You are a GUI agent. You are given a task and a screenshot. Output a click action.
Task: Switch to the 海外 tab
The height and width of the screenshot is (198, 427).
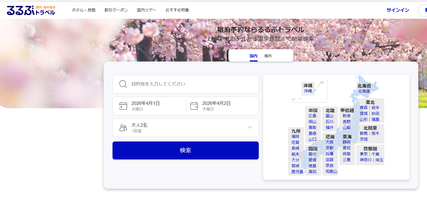point(268,56)
